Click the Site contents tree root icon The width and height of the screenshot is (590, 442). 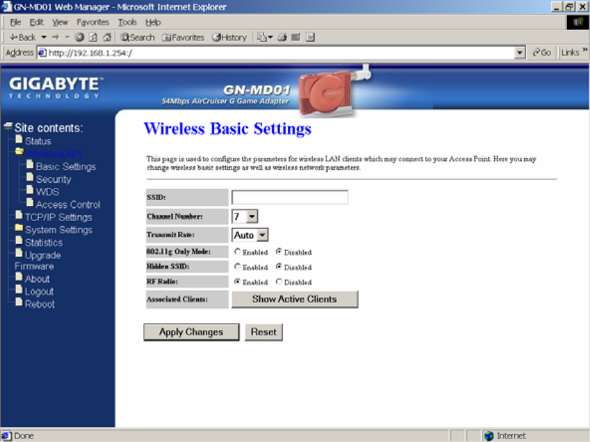click(x=8, y=126)
